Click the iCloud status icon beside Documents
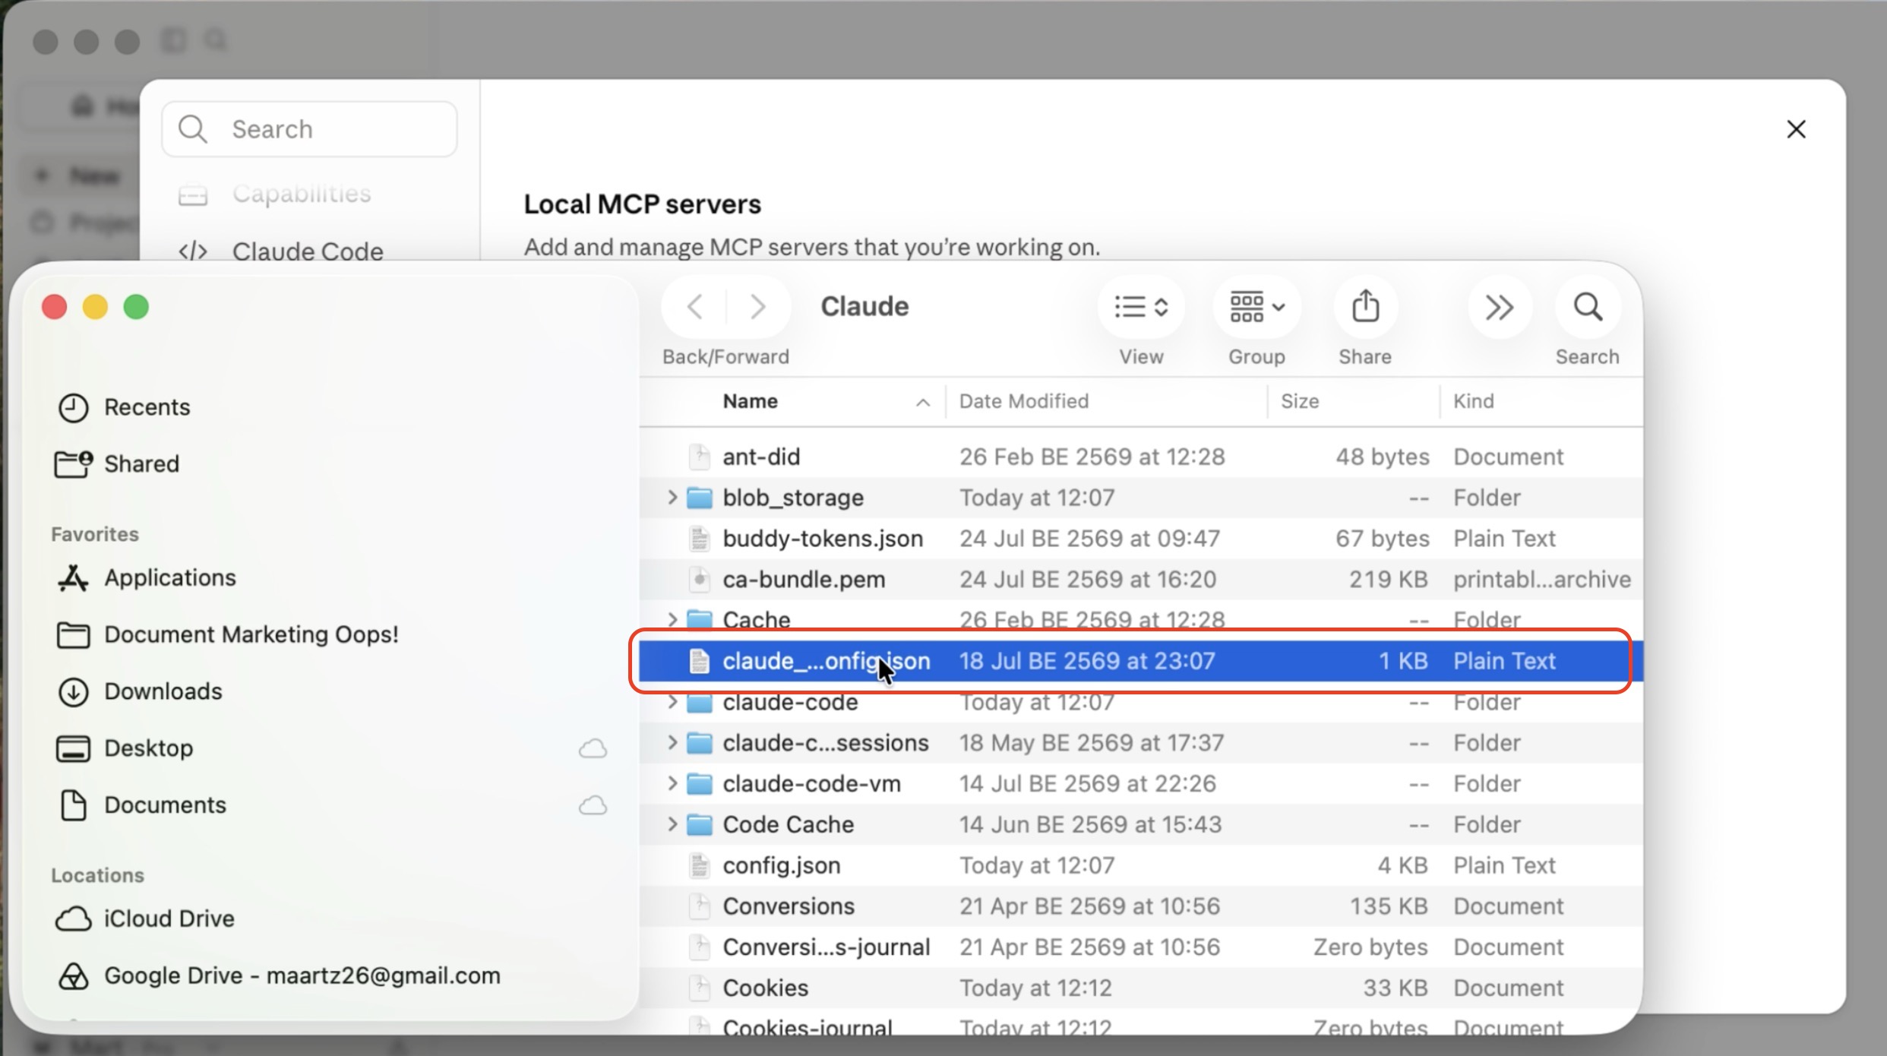 coord(593,805)
